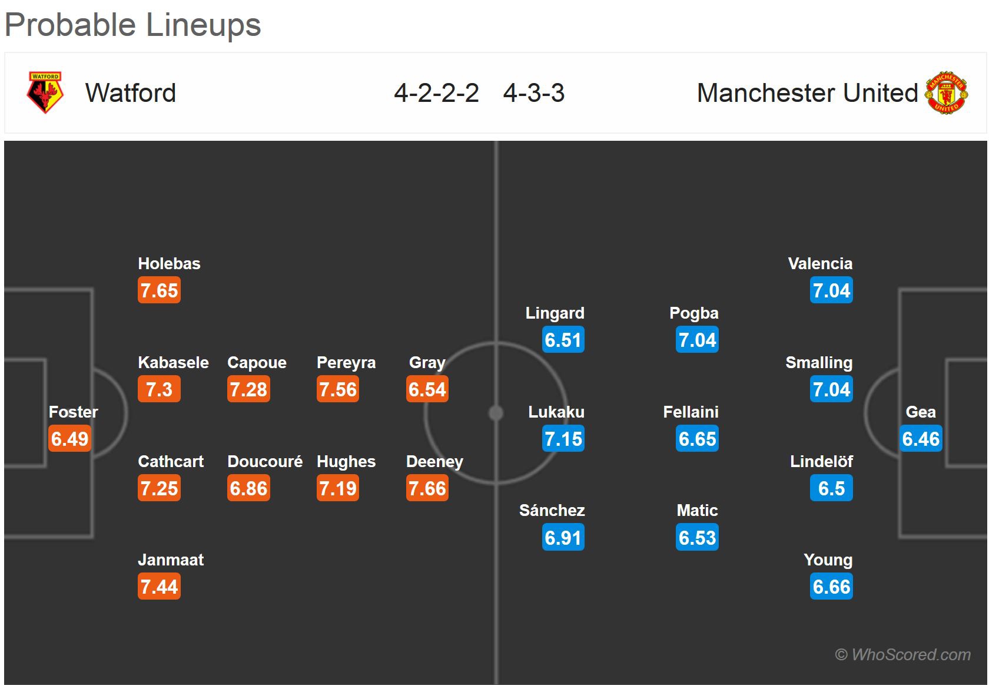Click the Watford club crest icon

tap(45, 92)
